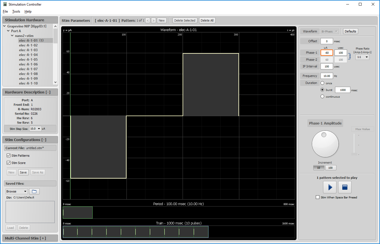
Task: Click the Phase-1 Amplitude knob
Action: tap(325, 144)
